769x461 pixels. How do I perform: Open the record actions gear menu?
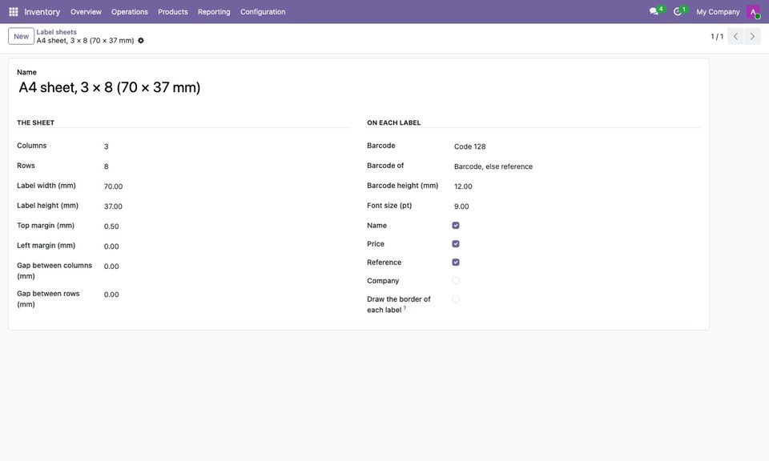point(141,41)
